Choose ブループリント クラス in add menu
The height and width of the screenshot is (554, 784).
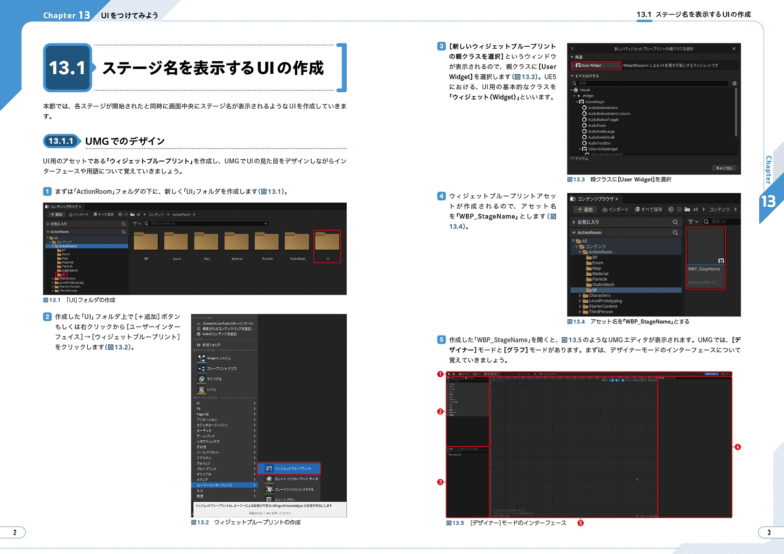coord(221,369)
